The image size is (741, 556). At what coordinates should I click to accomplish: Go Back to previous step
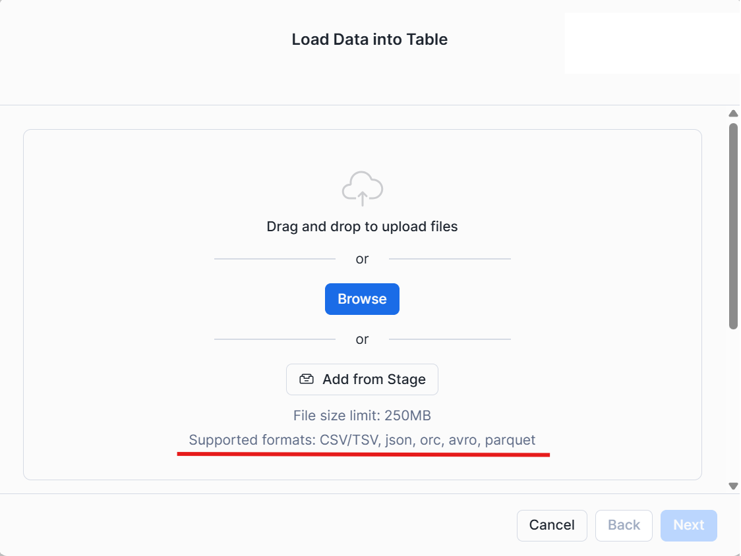tap(623, 525)
